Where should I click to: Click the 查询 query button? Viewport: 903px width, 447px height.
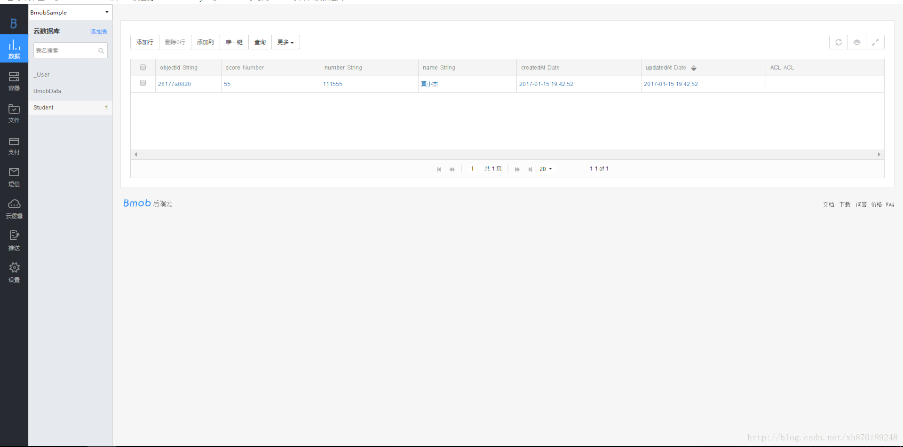[x=260, y=42]
